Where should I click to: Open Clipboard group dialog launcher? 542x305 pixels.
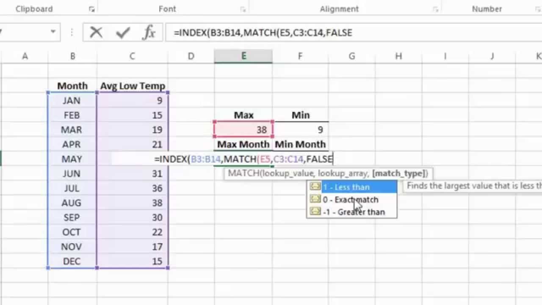(92, 9)
